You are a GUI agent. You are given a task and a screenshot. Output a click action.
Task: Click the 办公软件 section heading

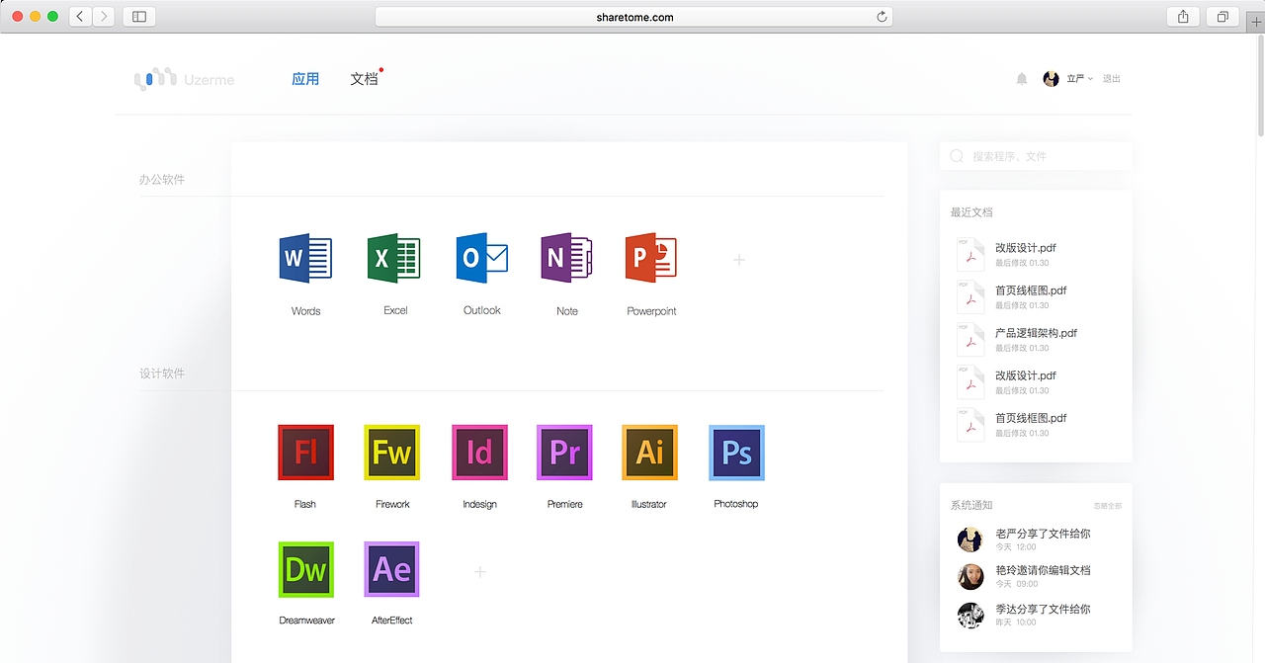162,180
